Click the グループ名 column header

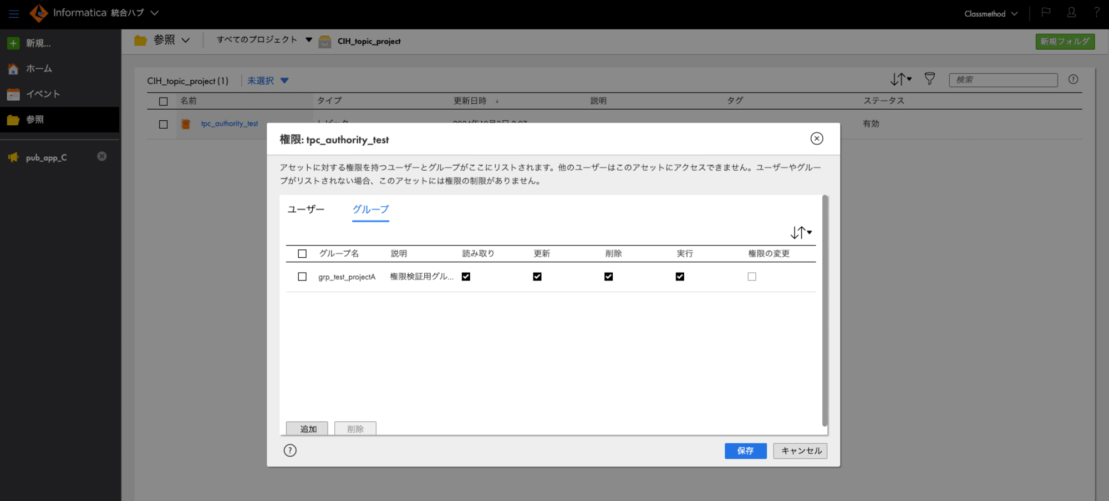(339, 254)
